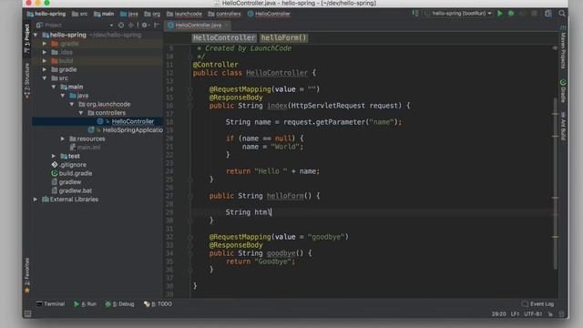583x328 pixels.
Task: Click the src navigation bar crumb
Action: click(80, 14)
